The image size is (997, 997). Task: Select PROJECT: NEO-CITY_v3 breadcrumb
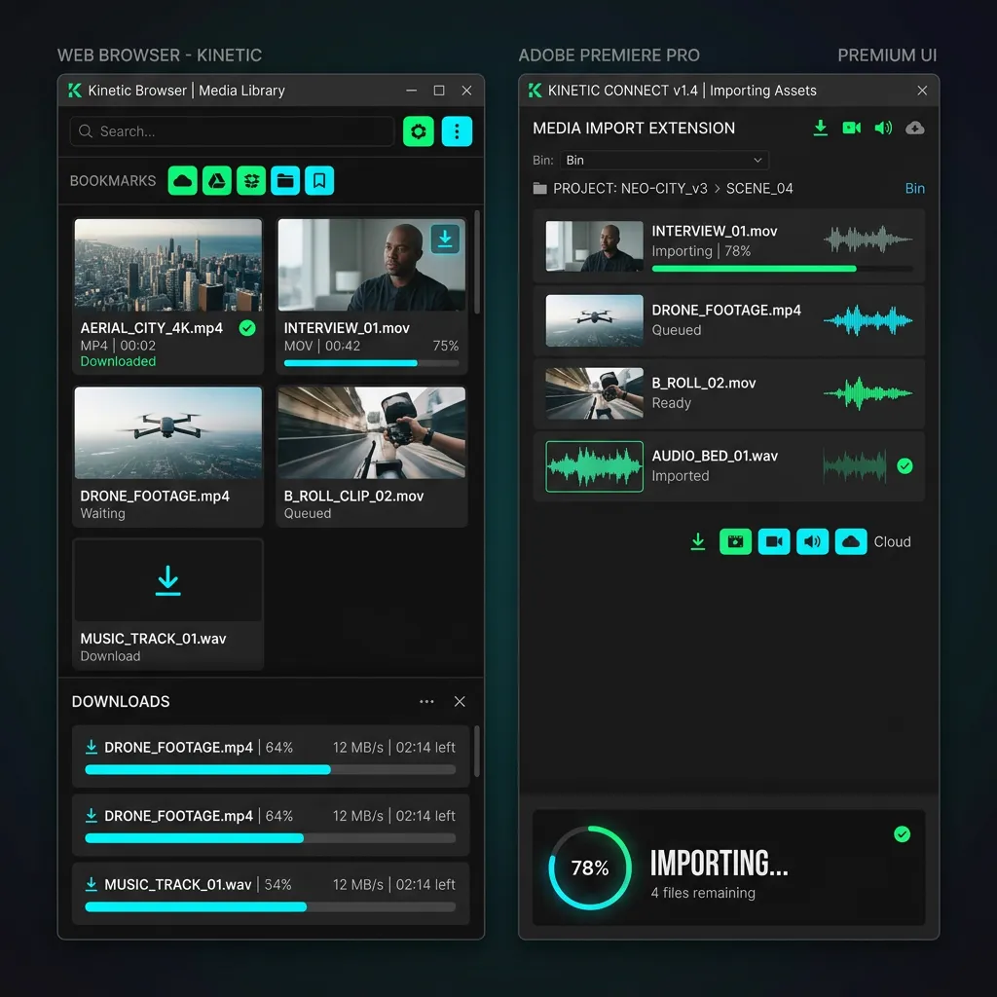(630, 188)
